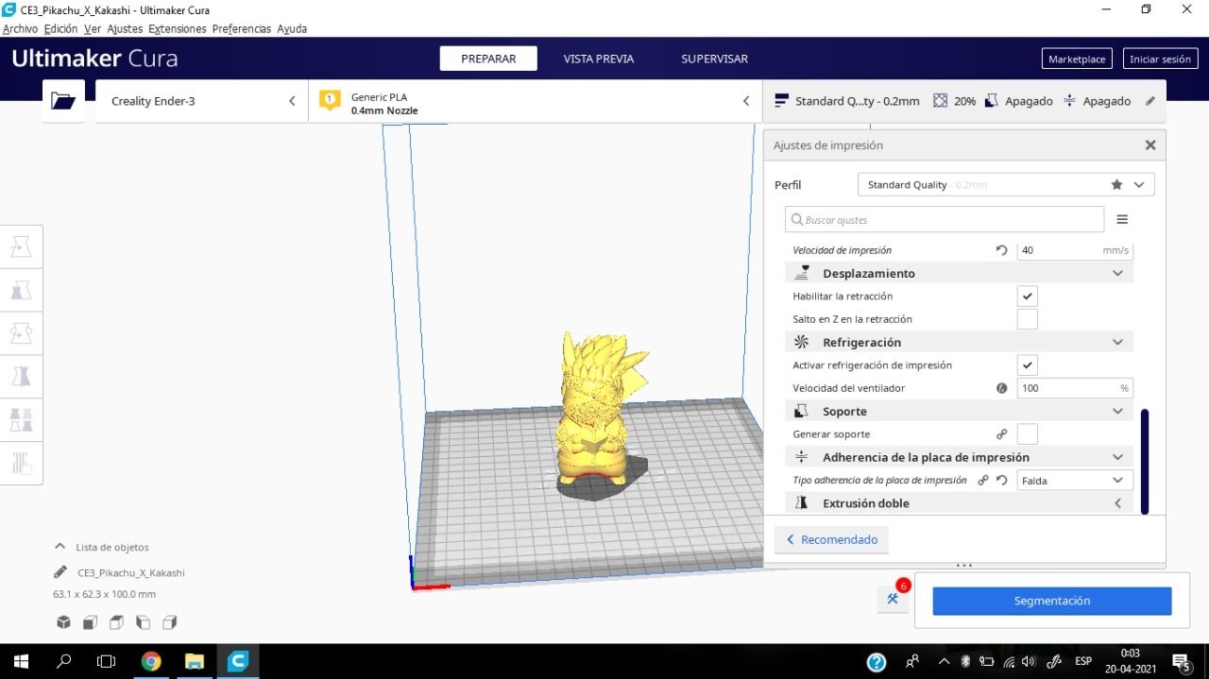Image resolution: width=1209 pixels, height=679 pixels.
Task: Enable Salto en Z en la retracción
Action: coord(1028,319)
